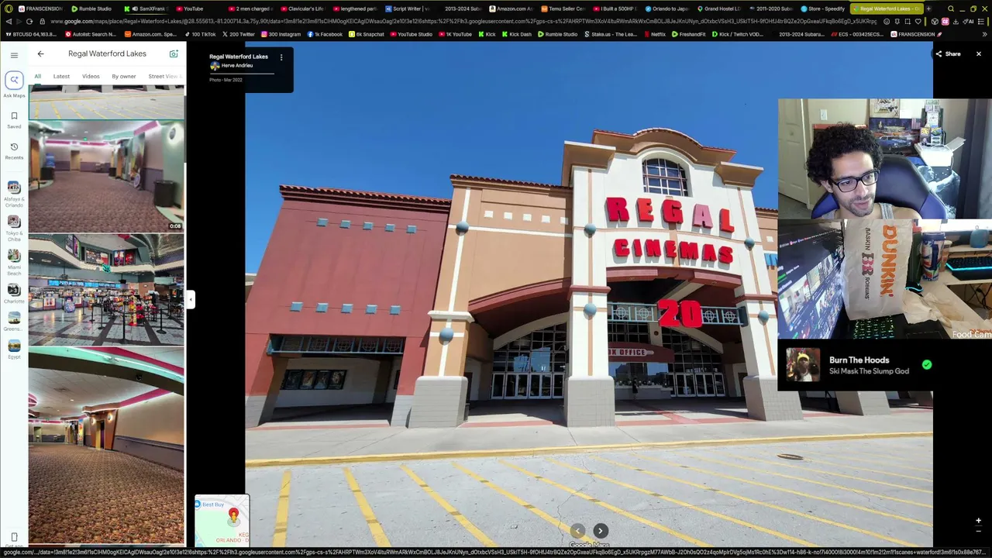Open the parking lot photo thumbnail
Viewport: 992px width, 558px height.
point(106,102)
